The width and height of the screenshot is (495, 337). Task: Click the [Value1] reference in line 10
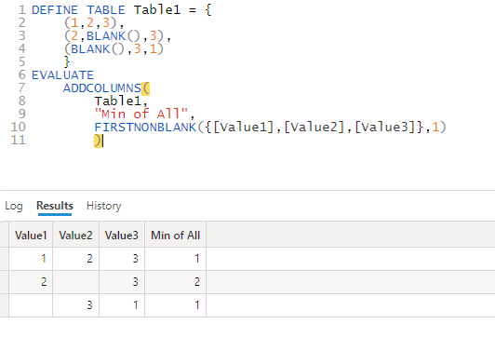click(244, 128)
